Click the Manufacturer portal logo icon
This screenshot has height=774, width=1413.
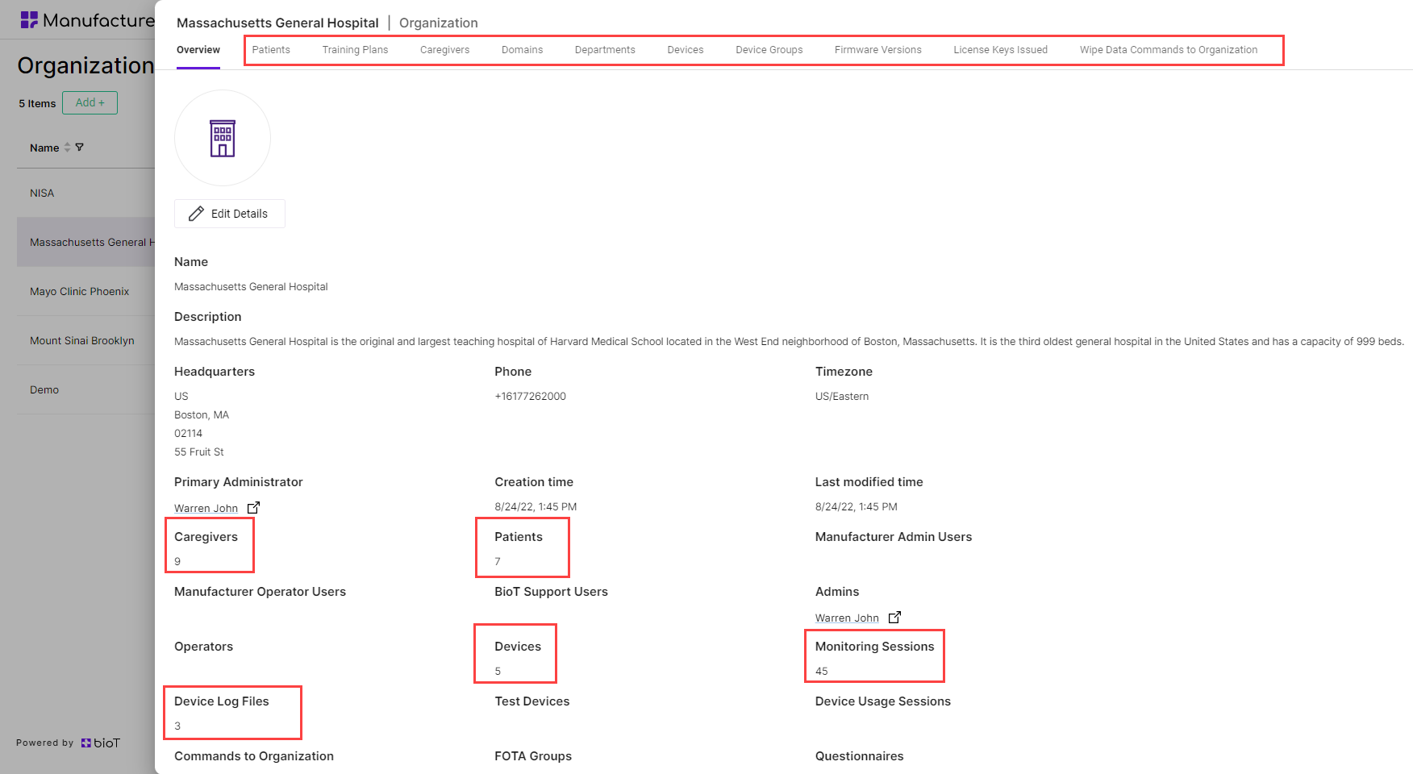[29, 20]
